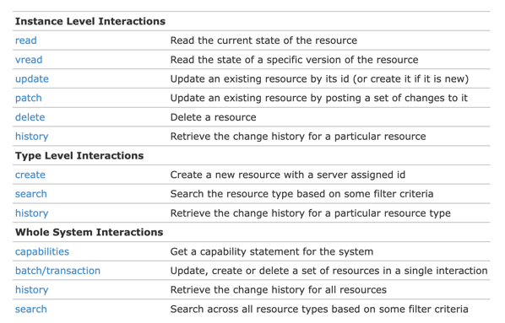Open history link under Type Level Interactions
Screen dimensions: 505x323
[31, 213]
